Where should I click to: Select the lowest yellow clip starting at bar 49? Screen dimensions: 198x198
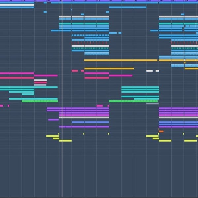65,141
